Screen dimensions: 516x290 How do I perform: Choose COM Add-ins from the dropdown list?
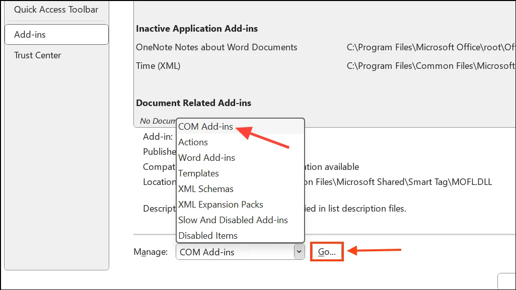[205, 127]
